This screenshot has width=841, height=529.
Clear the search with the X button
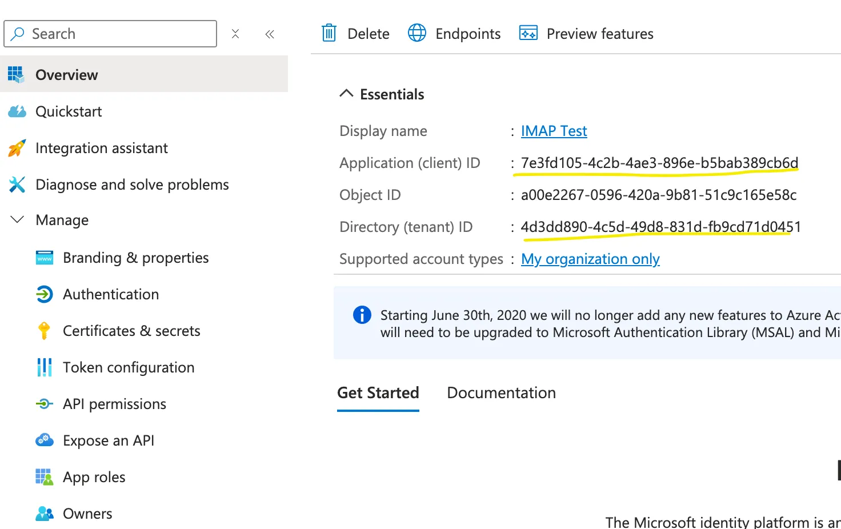(235, 34)
